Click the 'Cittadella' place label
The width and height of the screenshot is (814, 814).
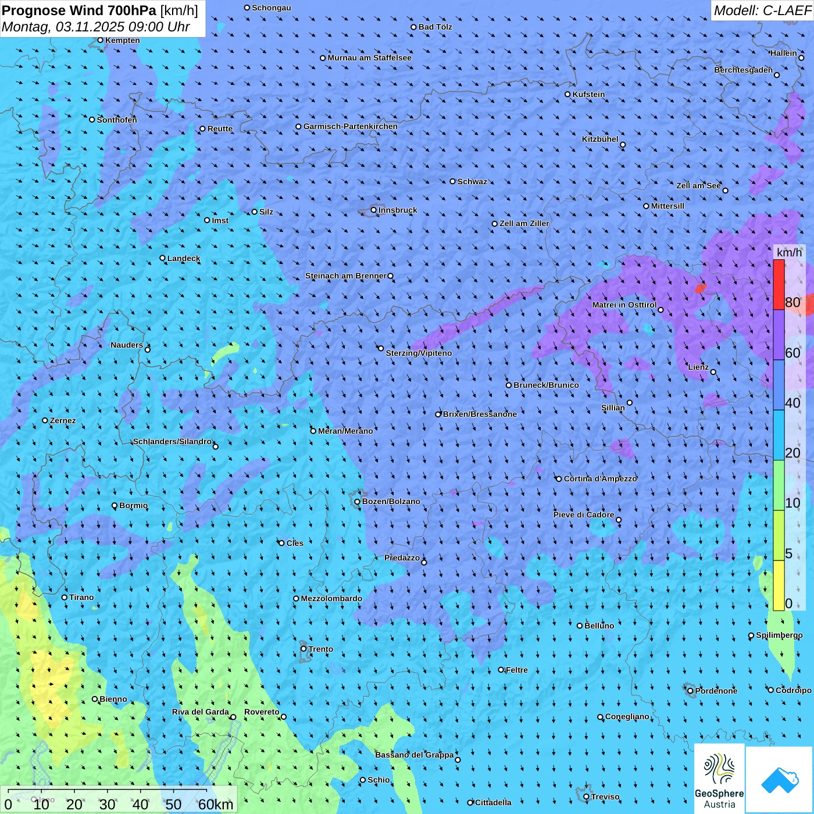493,802
